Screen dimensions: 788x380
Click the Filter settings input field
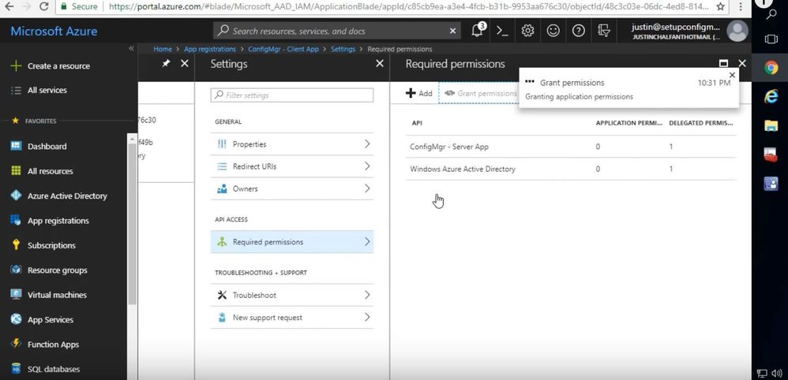(292, 95)
